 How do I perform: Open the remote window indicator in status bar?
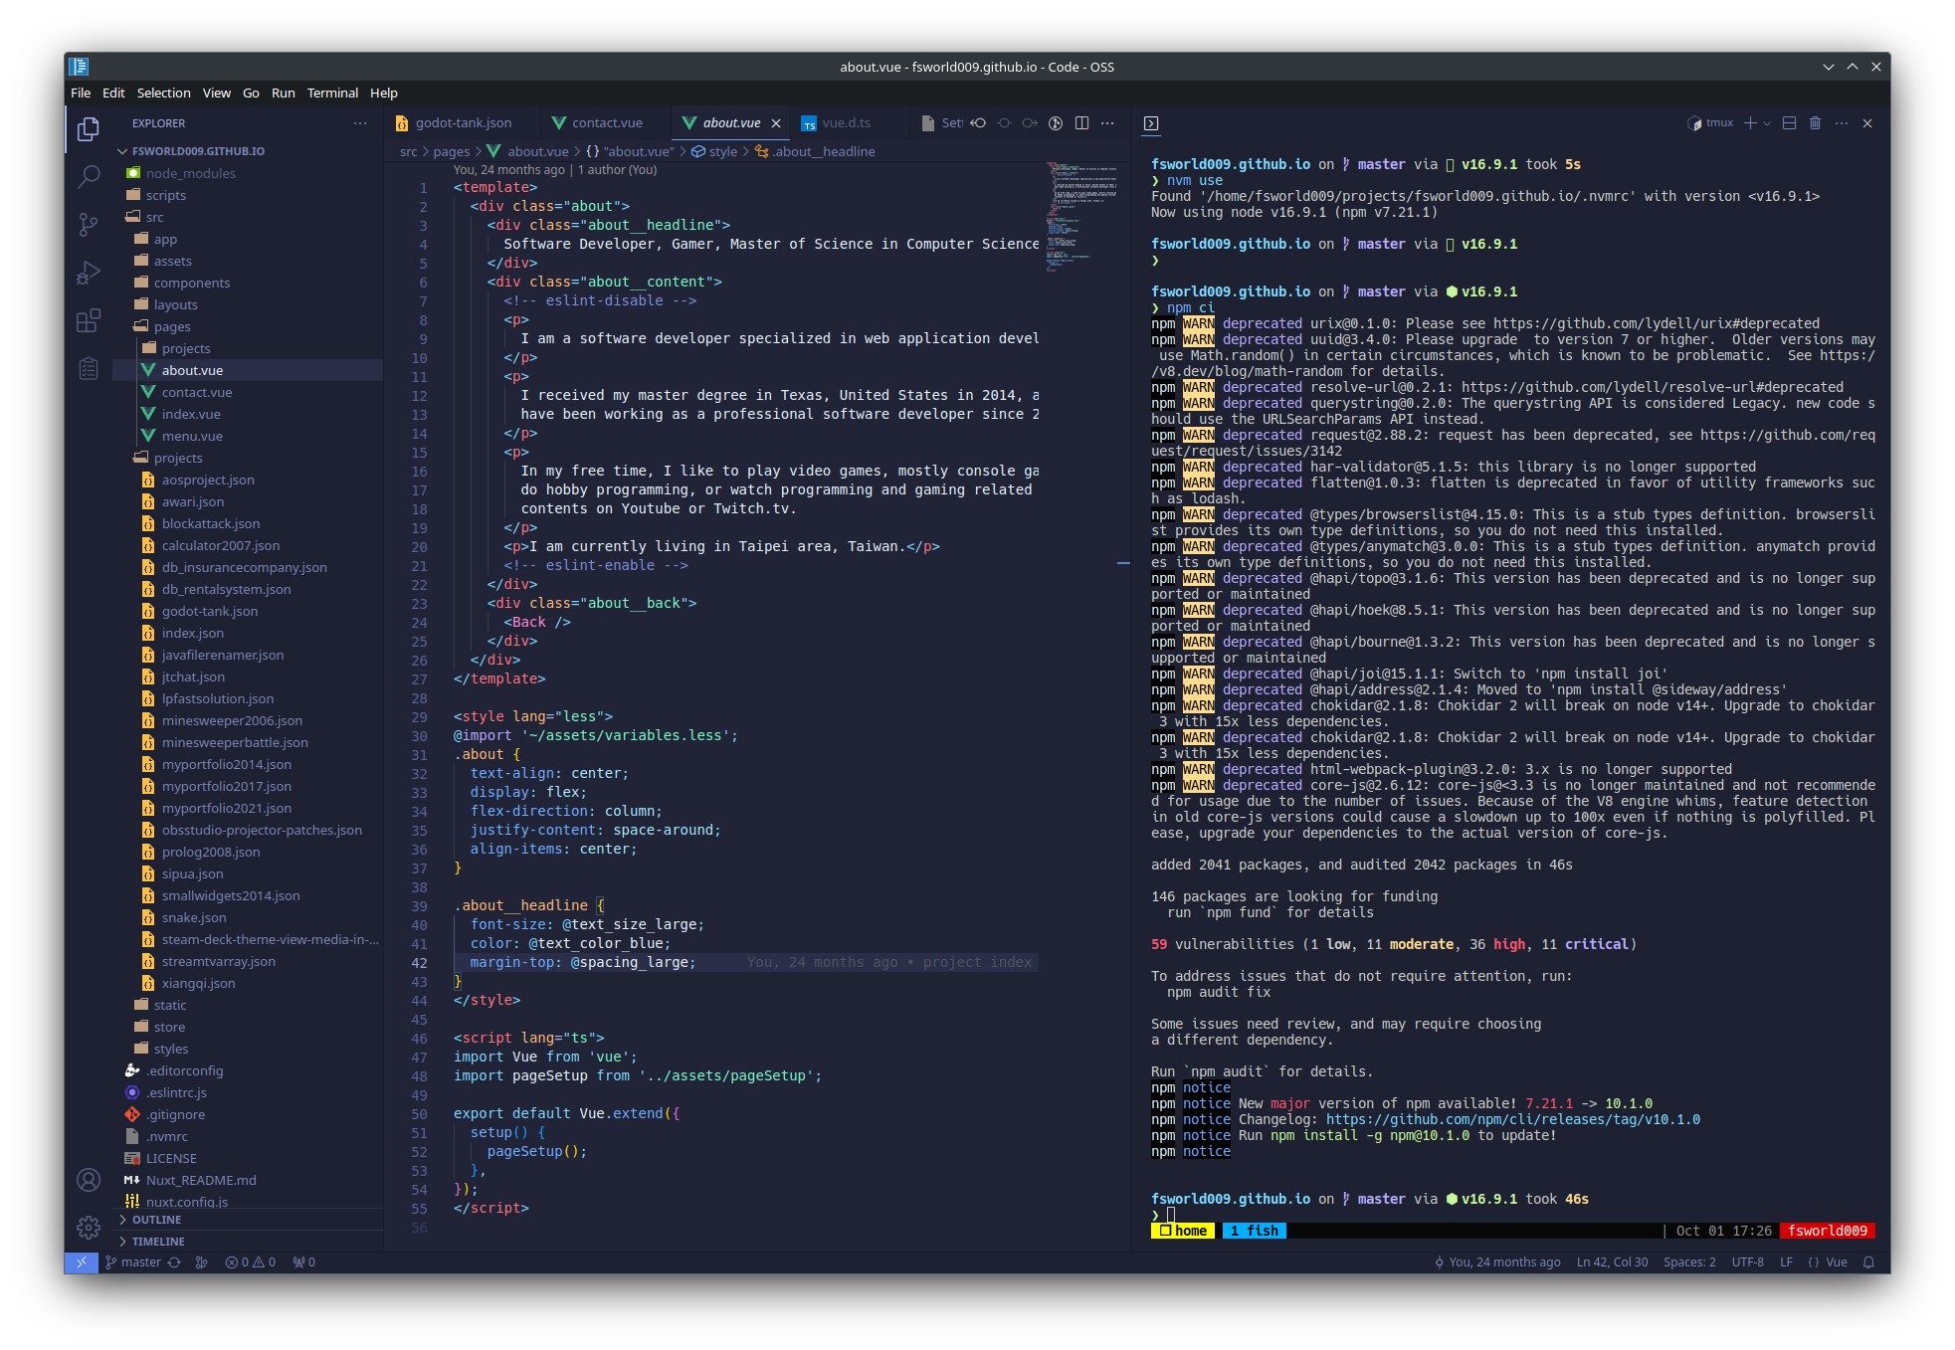82,1262
